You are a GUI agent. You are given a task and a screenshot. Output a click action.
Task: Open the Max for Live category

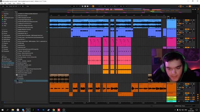(7, 41)
